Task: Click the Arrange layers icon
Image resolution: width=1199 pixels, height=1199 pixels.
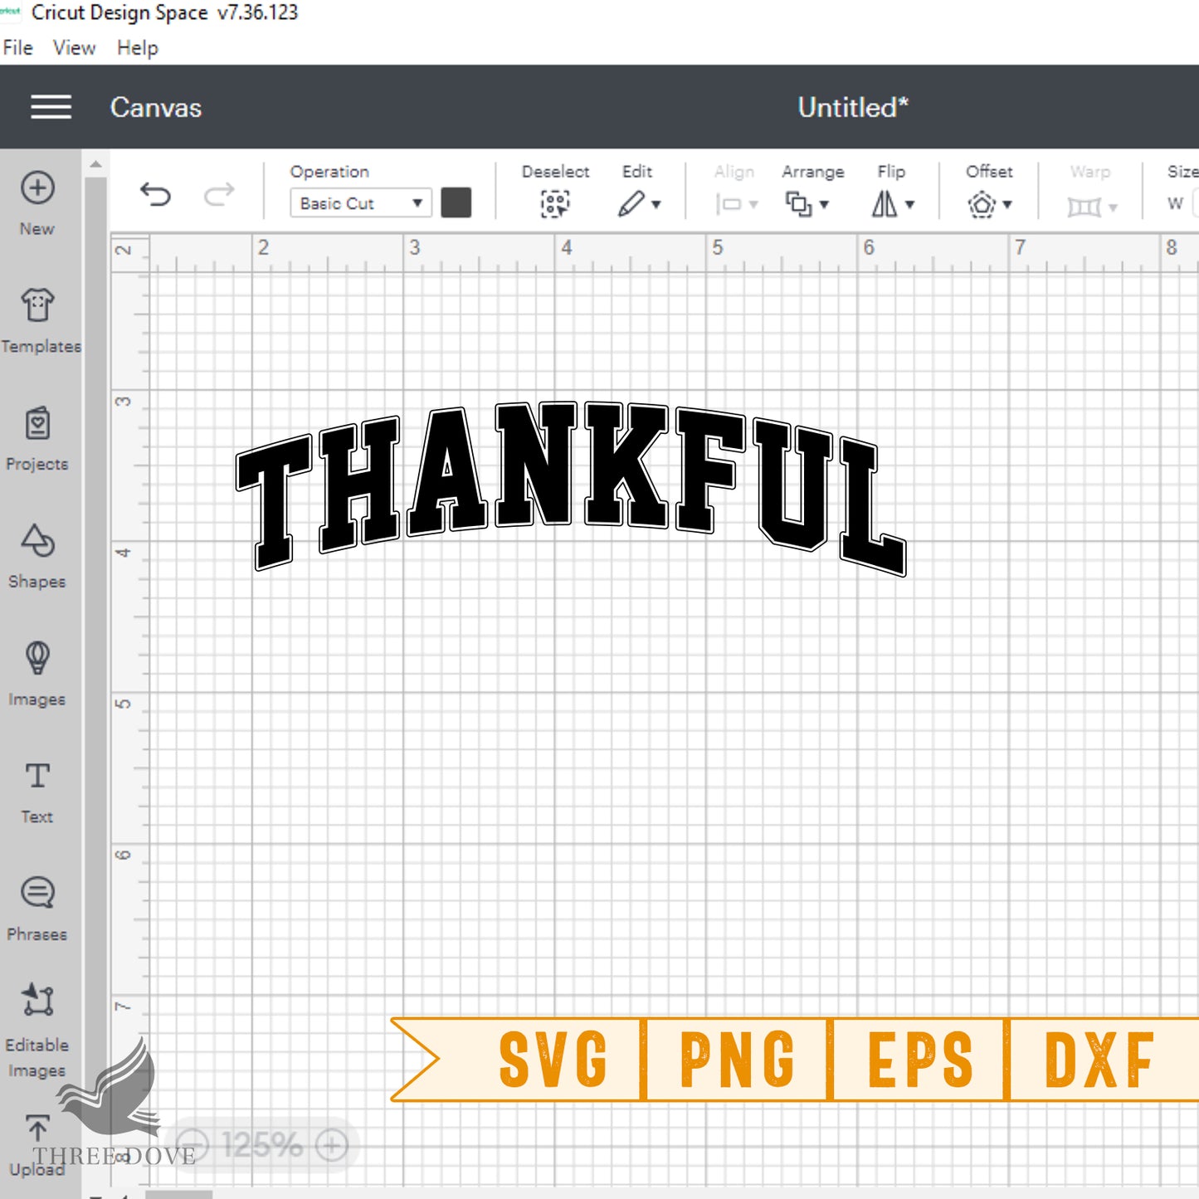Action: click(798, 203)
